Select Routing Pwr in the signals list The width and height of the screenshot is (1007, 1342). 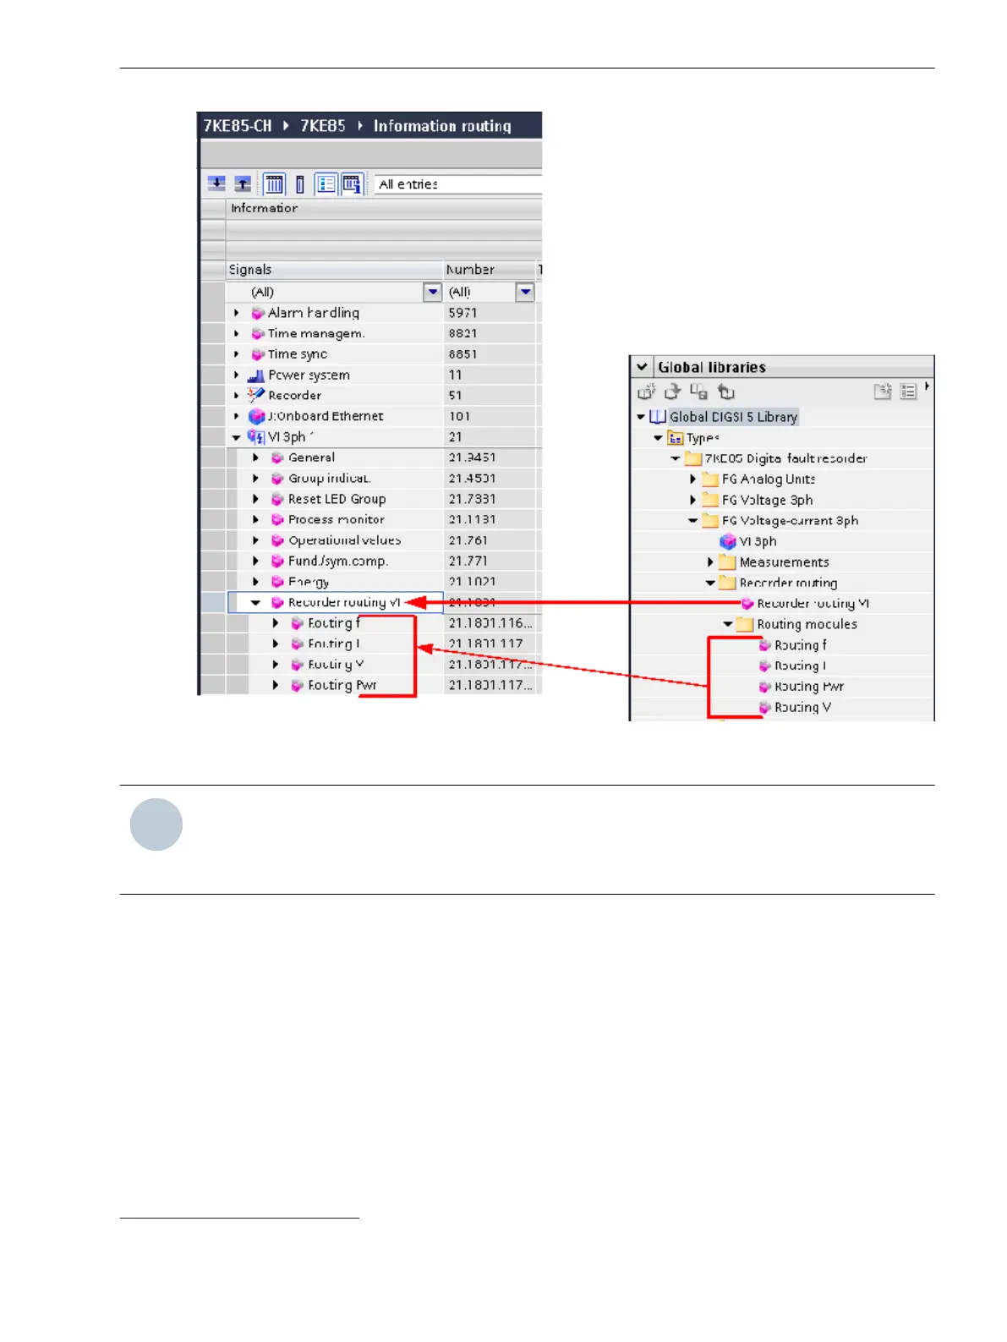(342, 685)
